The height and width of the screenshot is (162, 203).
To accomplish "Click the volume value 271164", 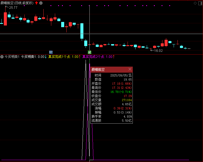I will (x=127, y=100).
